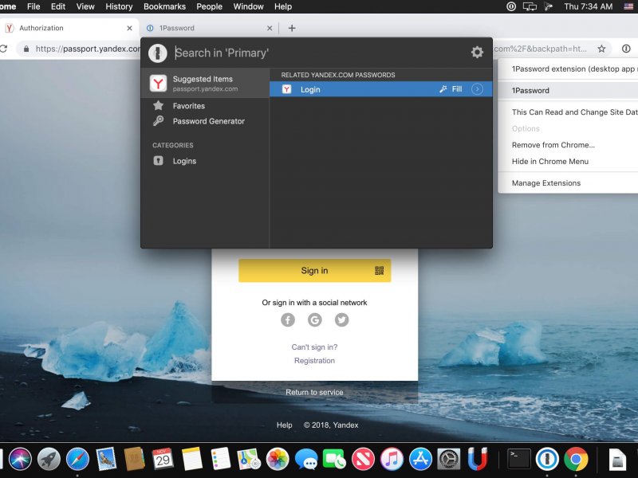Expand the Login item details arrow
This screenshot has height=478, width=638.
[477, 89]
